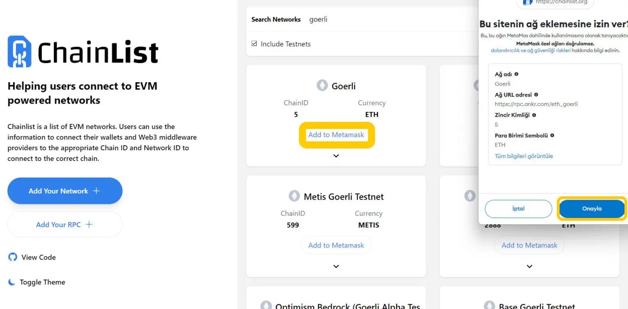Viewport: 628px width, 309px height.
Task: Click the plus icon in Add Your Network
Action: click(x=96, y=191)
